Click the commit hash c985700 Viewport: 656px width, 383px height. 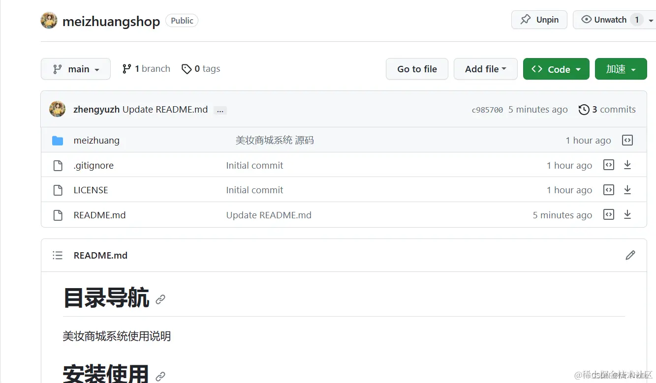(487, 110)
